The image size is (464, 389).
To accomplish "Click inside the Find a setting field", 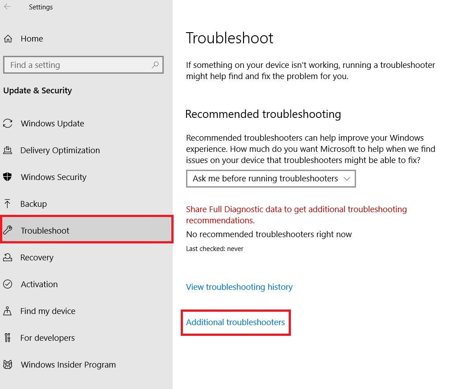I will 80,65.
